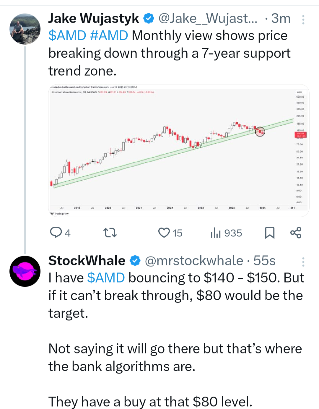Open the 3m timestamp on Jake's tweet
Image resolution: width=319 pixels, height=409 pixels.
(281, 19)
